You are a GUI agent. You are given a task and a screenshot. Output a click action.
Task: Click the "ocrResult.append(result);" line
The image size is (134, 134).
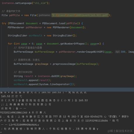(32, 80)
